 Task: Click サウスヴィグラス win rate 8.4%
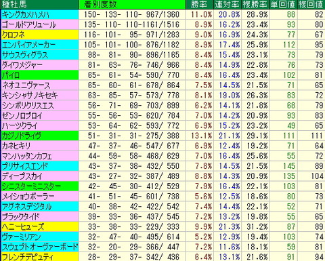(203, 55)
